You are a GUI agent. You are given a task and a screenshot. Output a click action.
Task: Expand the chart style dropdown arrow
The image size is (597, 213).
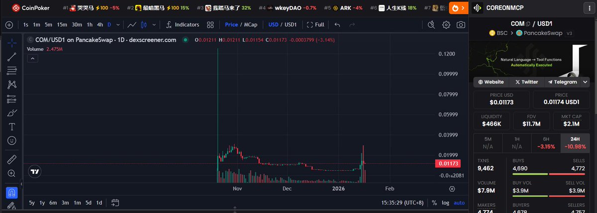[154, 25]
